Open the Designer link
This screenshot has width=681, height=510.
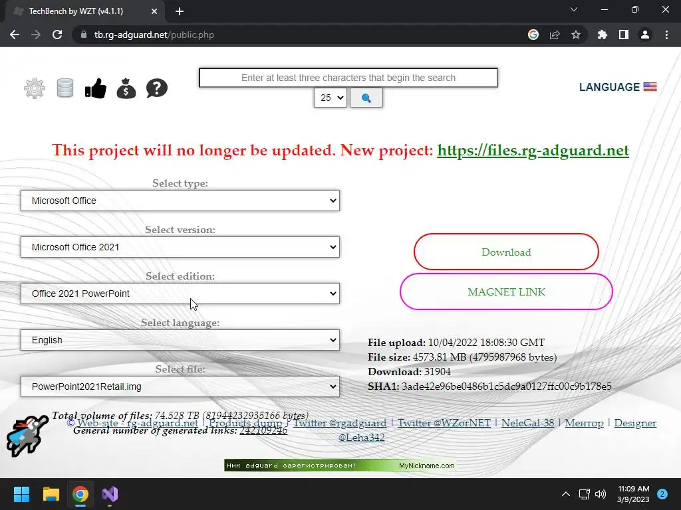click(x=635, y=423)
